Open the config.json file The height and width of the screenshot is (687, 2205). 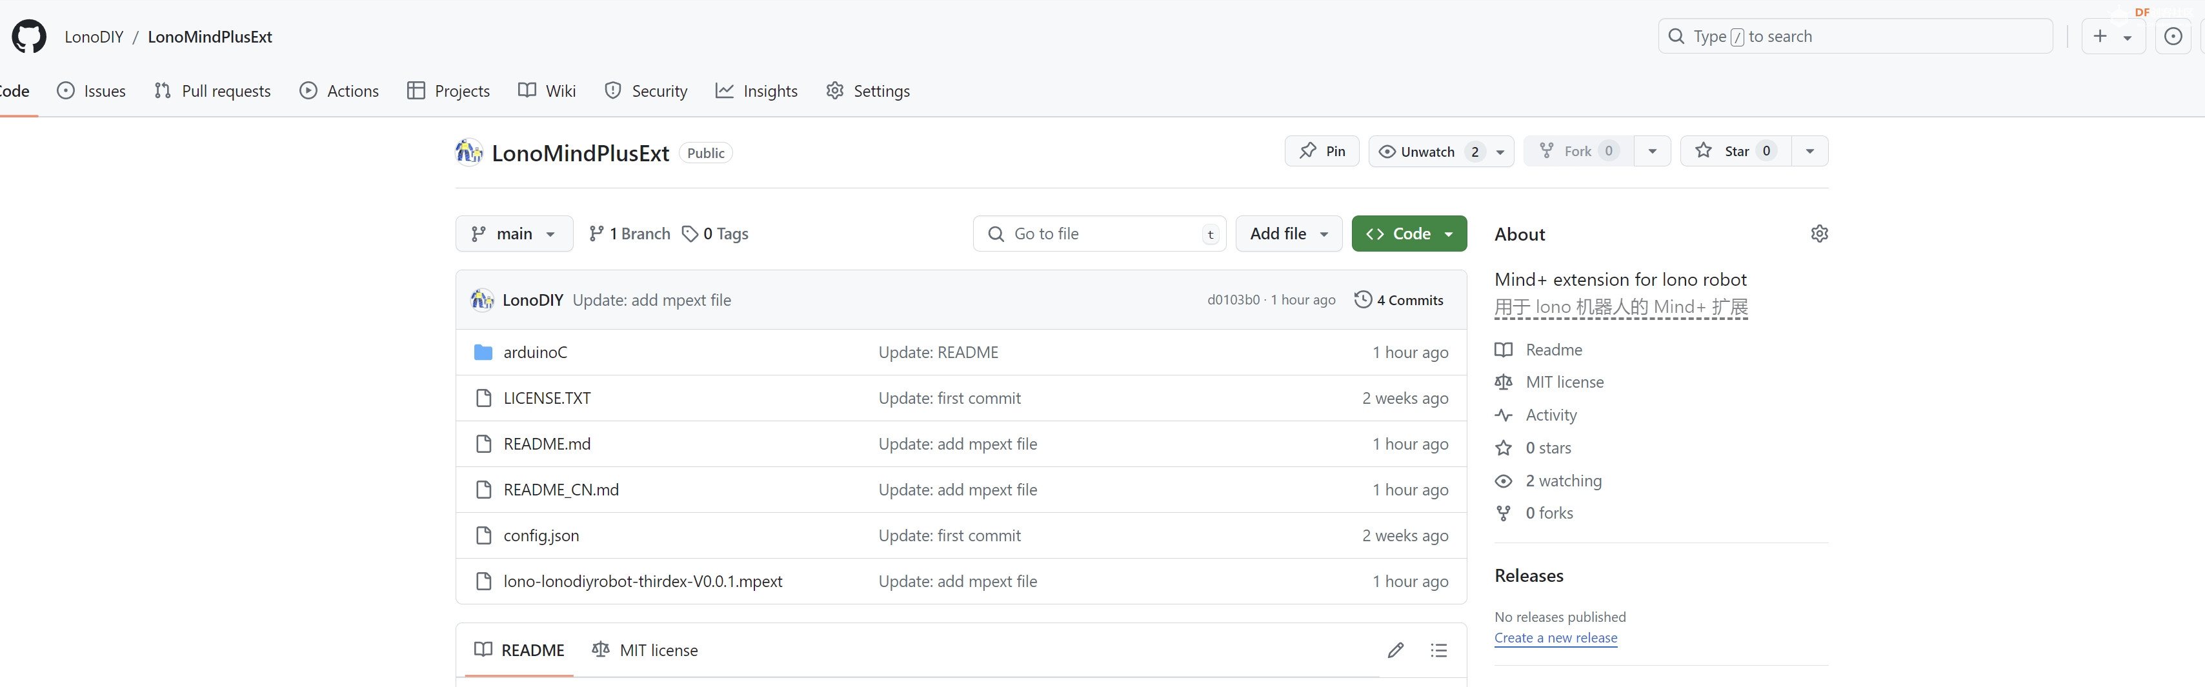pos(541,535)
